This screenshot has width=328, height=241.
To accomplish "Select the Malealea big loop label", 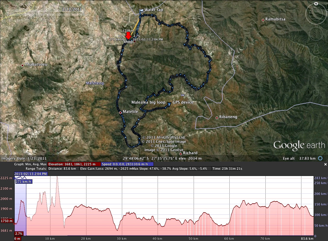I will click(148, 102).
